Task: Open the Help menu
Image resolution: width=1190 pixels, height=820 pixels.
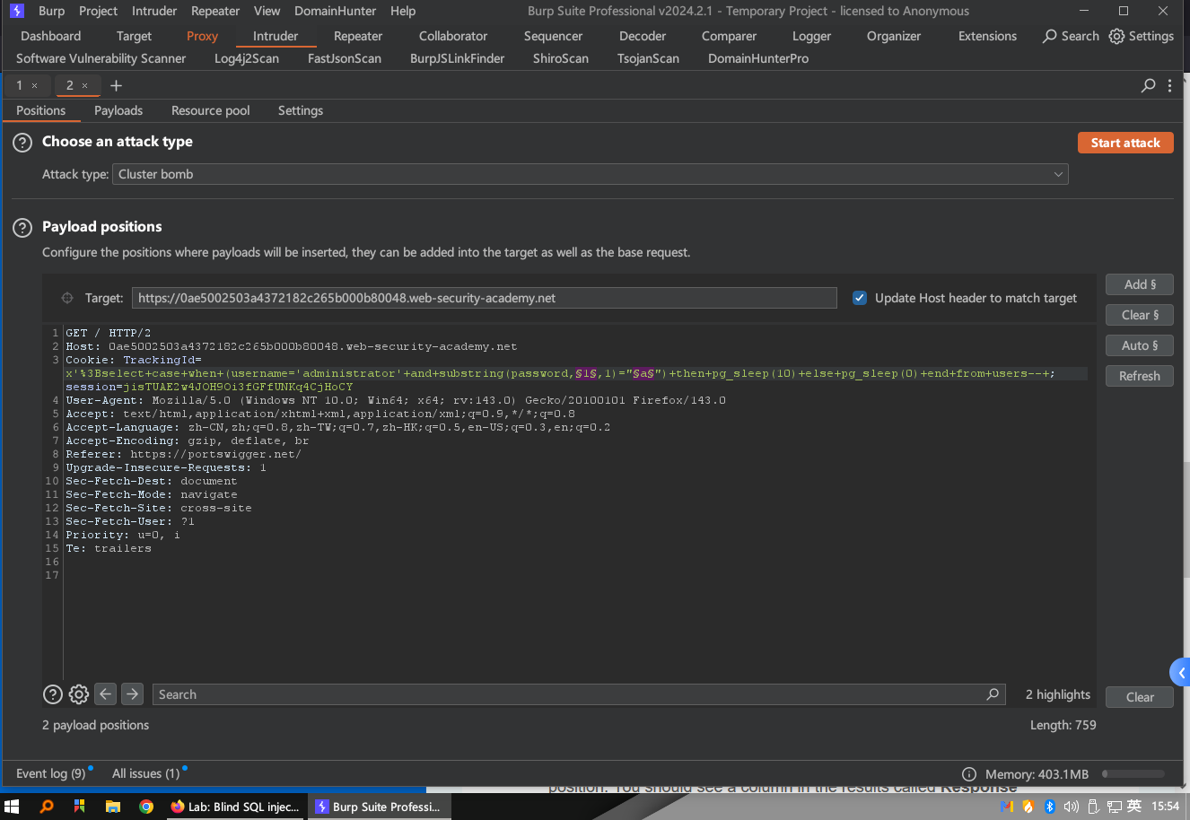Action: [x=403, y=11]
